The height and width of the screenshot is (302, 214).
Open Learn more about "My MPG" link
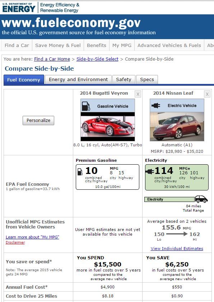(32, 237)
